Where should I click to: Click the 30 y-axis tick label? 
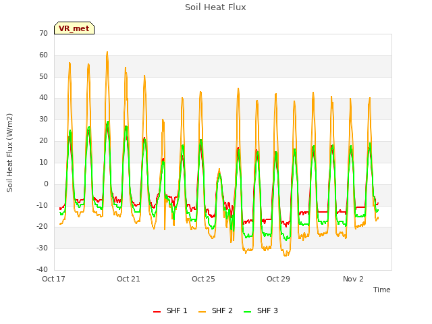pos(43,119)
